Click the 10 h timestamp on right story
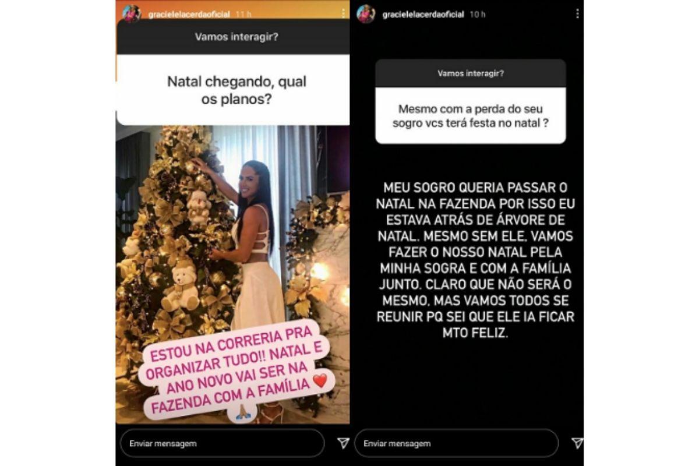 (478, 14)
